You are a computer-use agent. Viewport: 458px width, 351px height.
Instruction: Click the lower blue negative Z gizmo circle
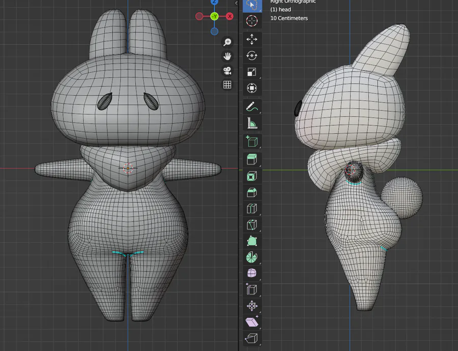[x=214, y=31]
